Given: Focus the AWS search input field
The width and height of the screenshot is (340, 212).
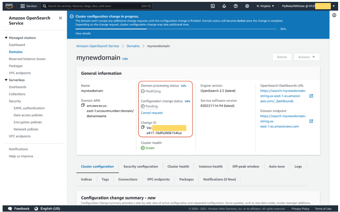Looking at the screenshot, I should (96, 6).
